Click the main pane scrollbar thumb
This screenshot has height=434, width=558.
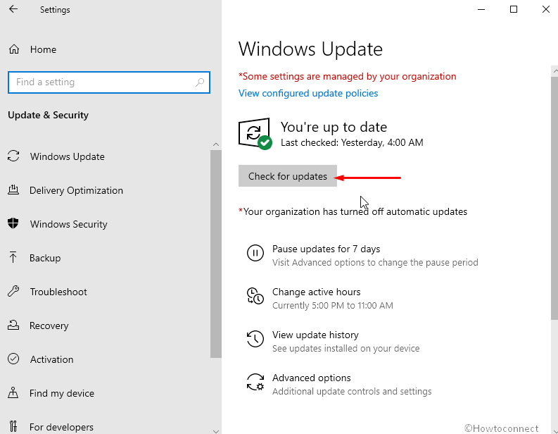click(x=554, y=198)
